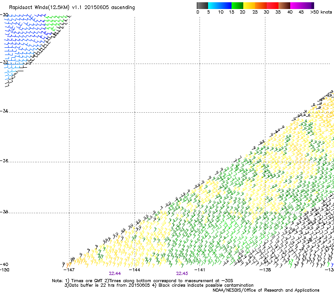Click the -36 latitude axis label
This screenshot has height=293, width=334.
pos(4,160)
